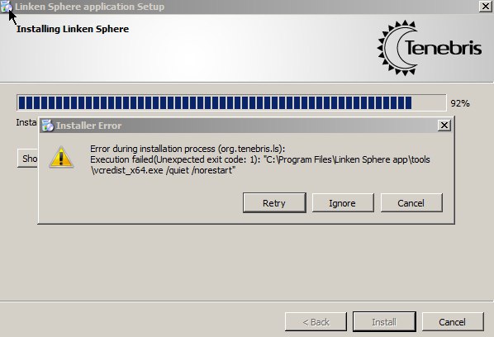Click the 'Error during installation process' text
Screen dimensions: 494x337
(x=188, y=149)
